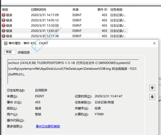Click the event properties dialog title icon
This screenshot has width=161, height=135.
pyautogui.click(x=6, y=43)
